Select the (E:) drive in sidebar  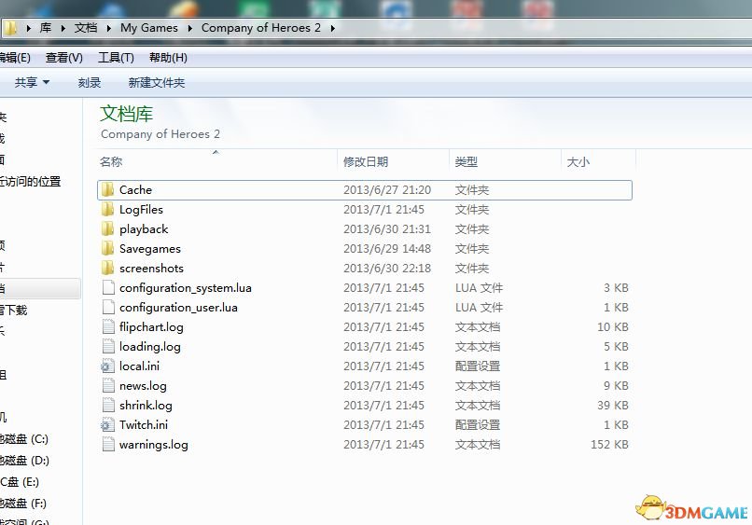coord(20,482)
